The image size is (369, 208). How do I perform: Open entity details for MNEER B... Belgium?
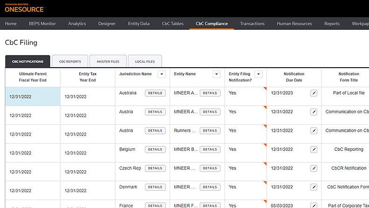pos(210,150)
